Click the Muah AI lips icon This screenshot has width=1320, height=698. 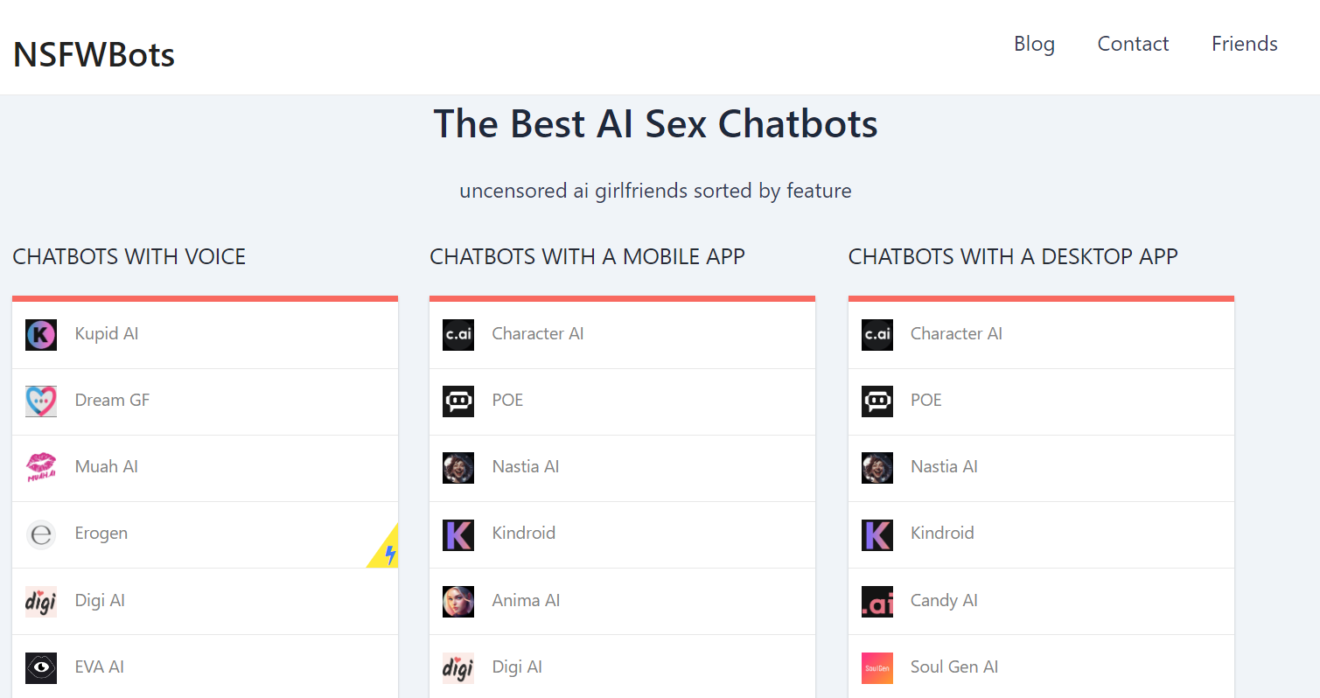[40, 467]
